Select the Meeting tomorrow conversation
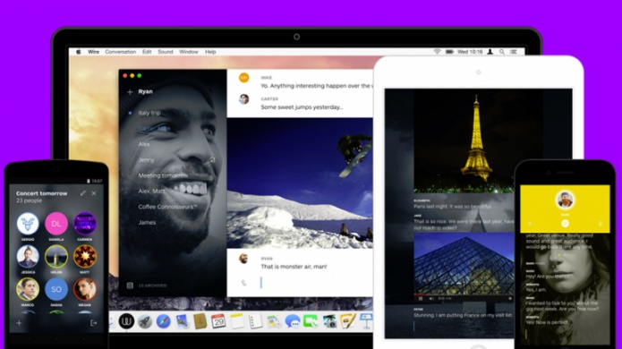The width and height of the screenshot is (622, 349). 163,175
